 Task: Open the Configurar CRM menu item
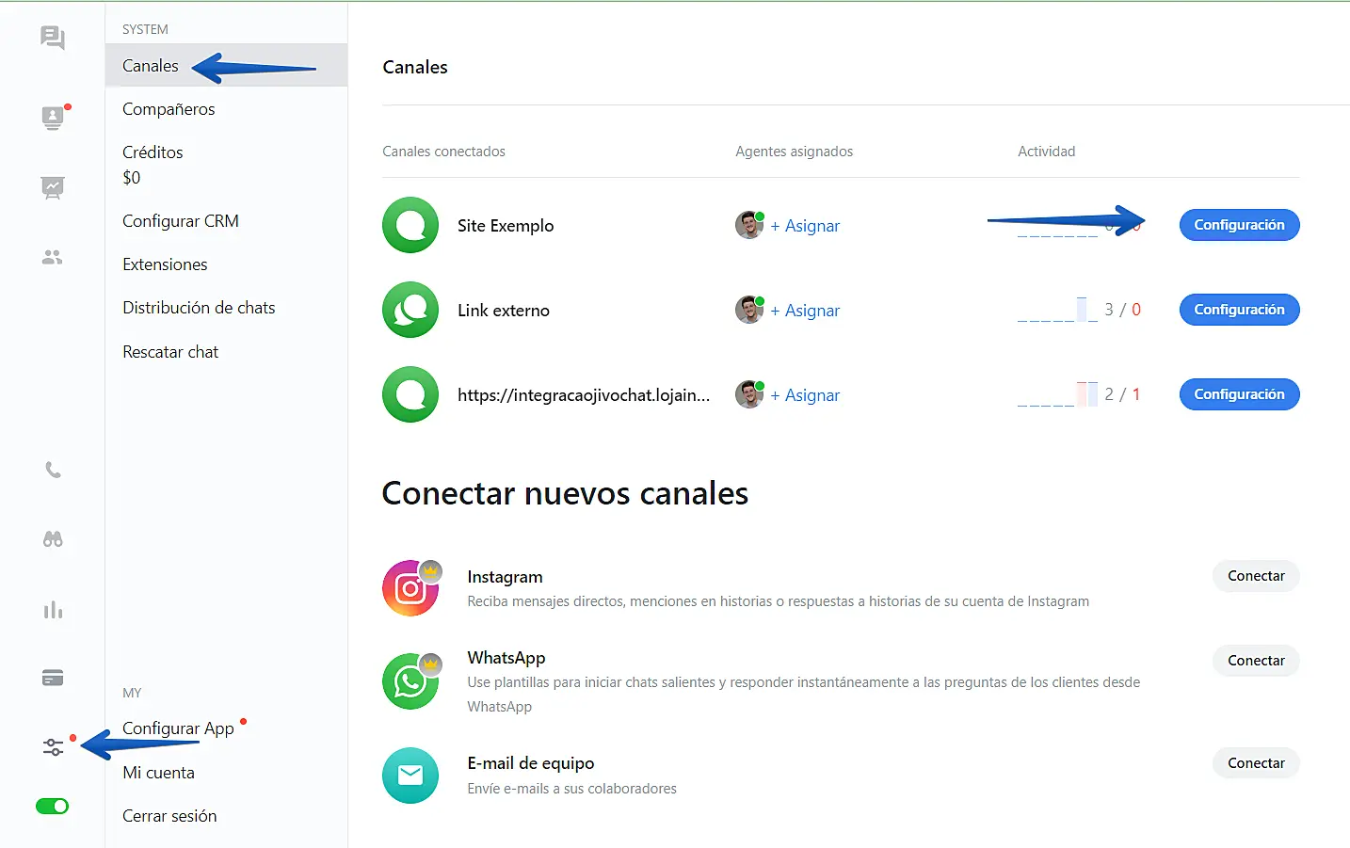click(x=181, y=221)
